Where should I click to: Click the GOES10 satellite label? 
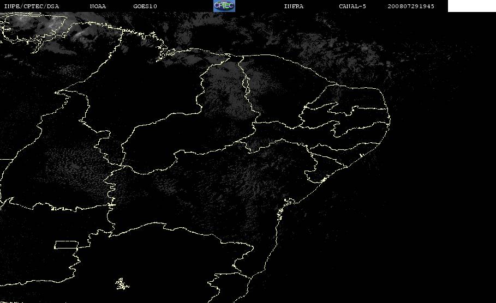pos(145,7)
